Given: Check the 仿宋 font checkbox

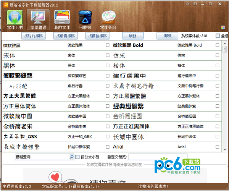Looking at the screenshot, I should point(217,55).
